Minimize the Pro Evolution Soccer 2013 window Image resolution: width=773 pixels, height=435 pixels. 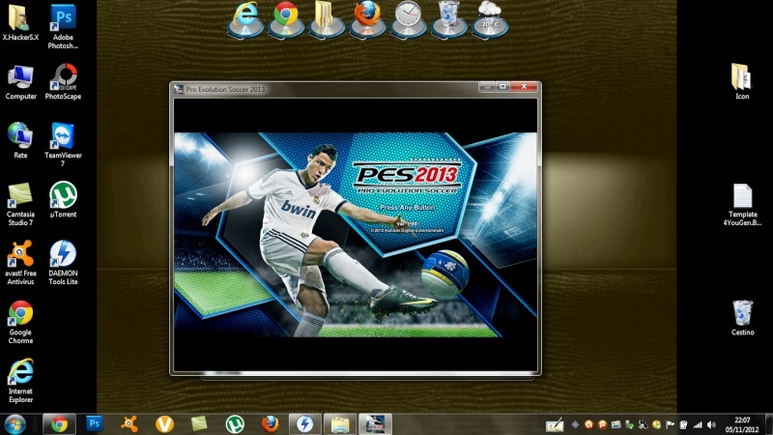487,87
